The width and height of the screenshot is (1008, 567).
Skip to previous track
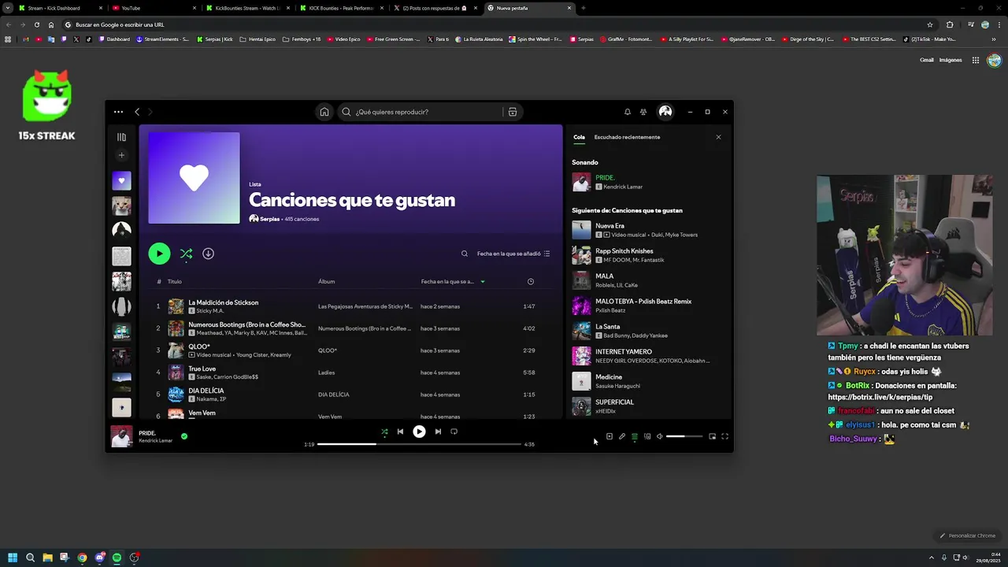400,432
